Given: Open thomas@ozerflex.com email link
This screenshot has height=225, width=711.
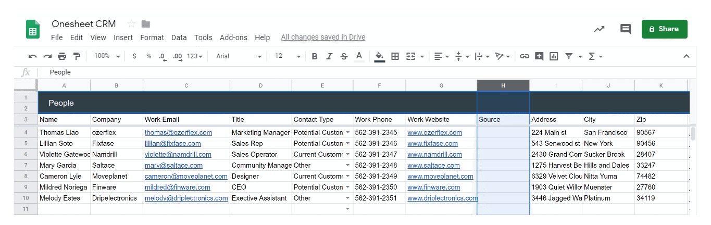Looking at the screenshot, I should click(x=178, y=133).
